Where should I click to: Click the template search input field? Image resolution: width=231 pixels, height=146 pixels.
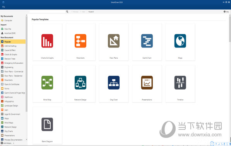[x=48, y=12]
